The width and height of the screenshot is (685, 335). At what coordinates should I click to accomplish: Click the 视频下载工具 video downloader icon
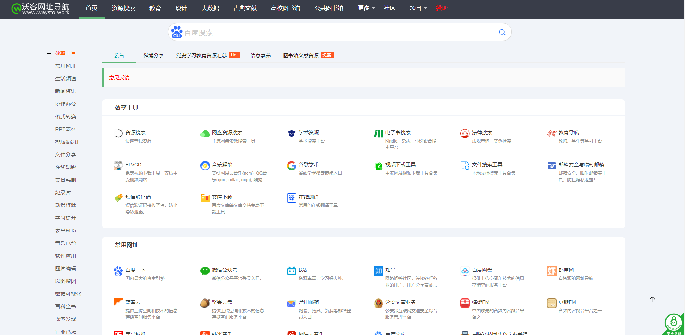tap(378, 166)
